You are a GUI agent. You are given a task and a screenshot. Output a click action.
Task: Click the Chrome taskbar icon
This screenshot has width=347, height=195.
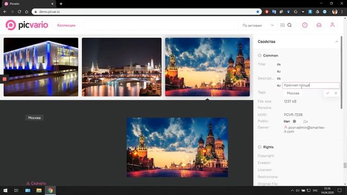50,190
